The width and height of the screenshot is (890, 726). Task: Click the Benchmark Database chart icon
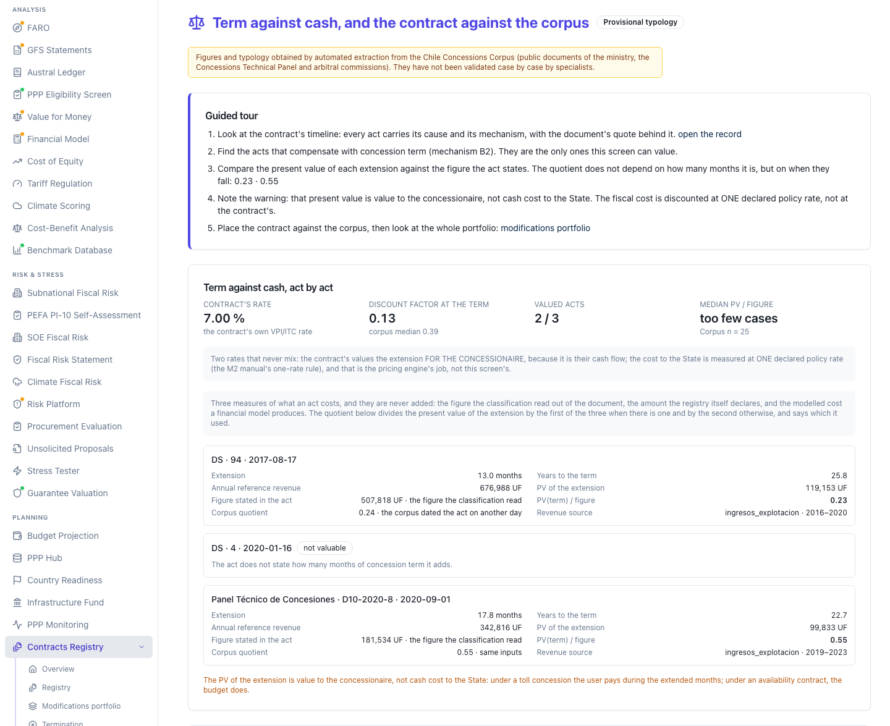(17, 250)
